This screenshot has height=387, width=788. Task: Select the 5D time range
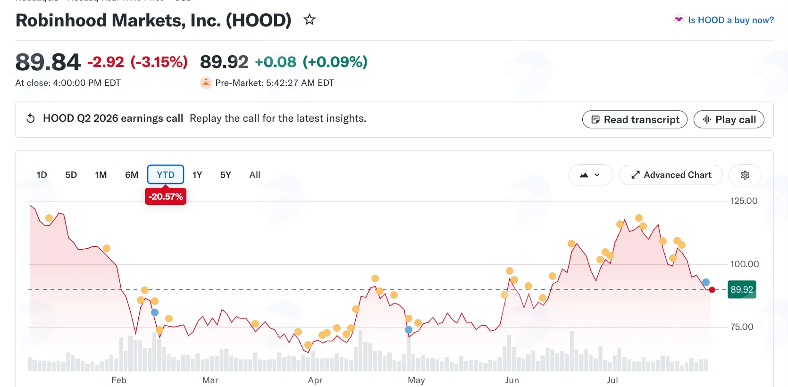click(71, 175)
